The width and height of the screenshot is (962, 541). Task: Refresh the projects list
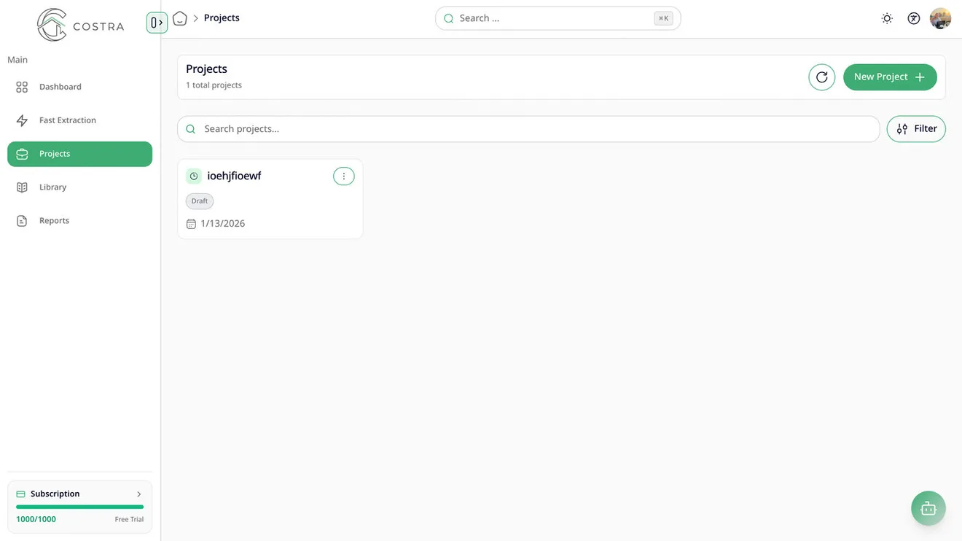tap(822, 77)
